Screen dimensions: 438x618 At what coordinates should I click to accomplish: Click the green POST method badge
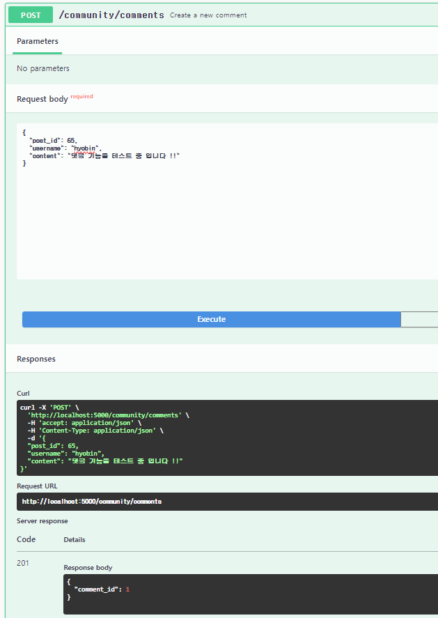coord(31,15)
